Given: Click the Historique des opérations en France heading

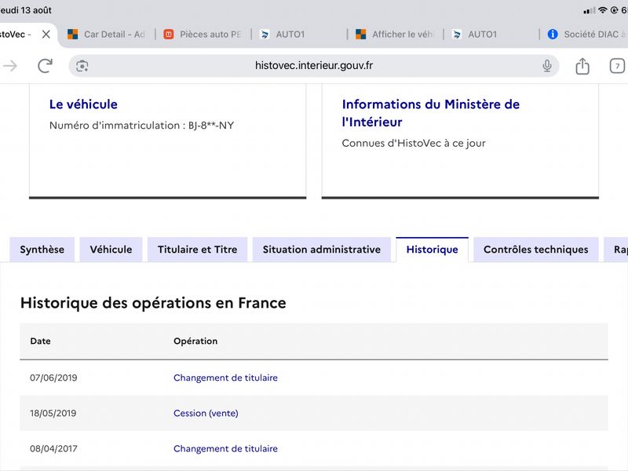Looking at the screenshot, I should click(153, 303).
